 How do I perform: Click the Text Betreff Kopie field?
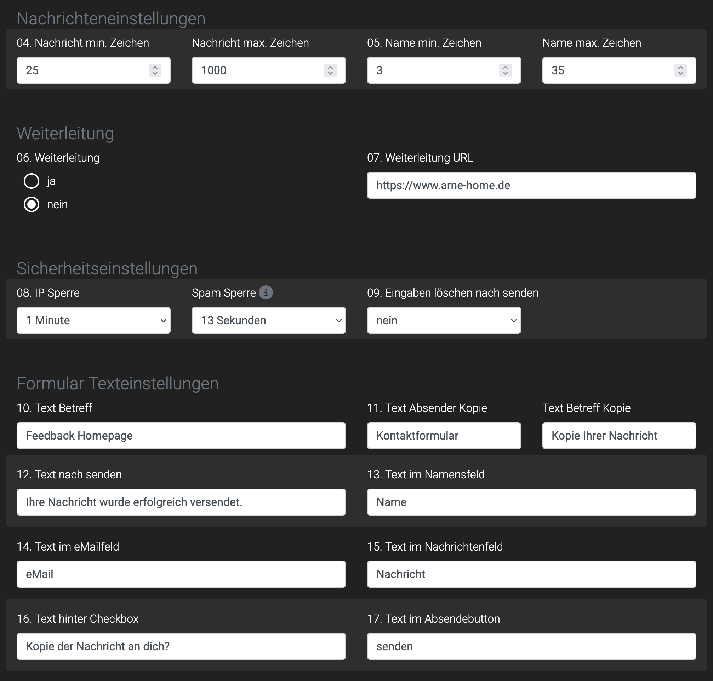(x=619, y=435)
